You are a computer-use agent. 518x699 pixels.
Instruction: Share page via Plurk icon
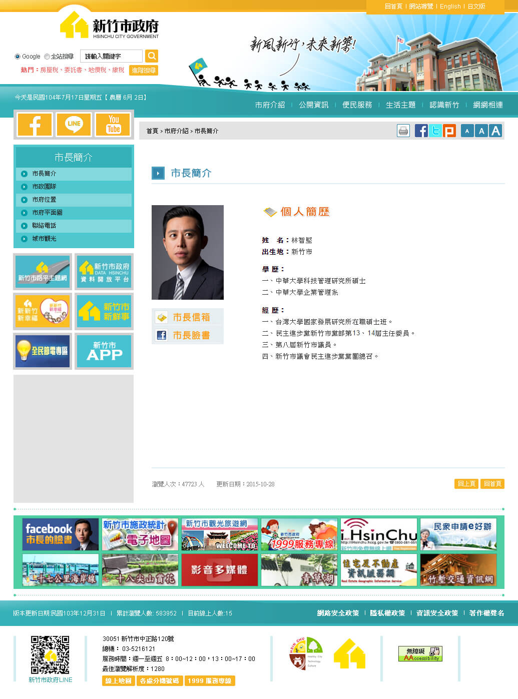[449, 131]
